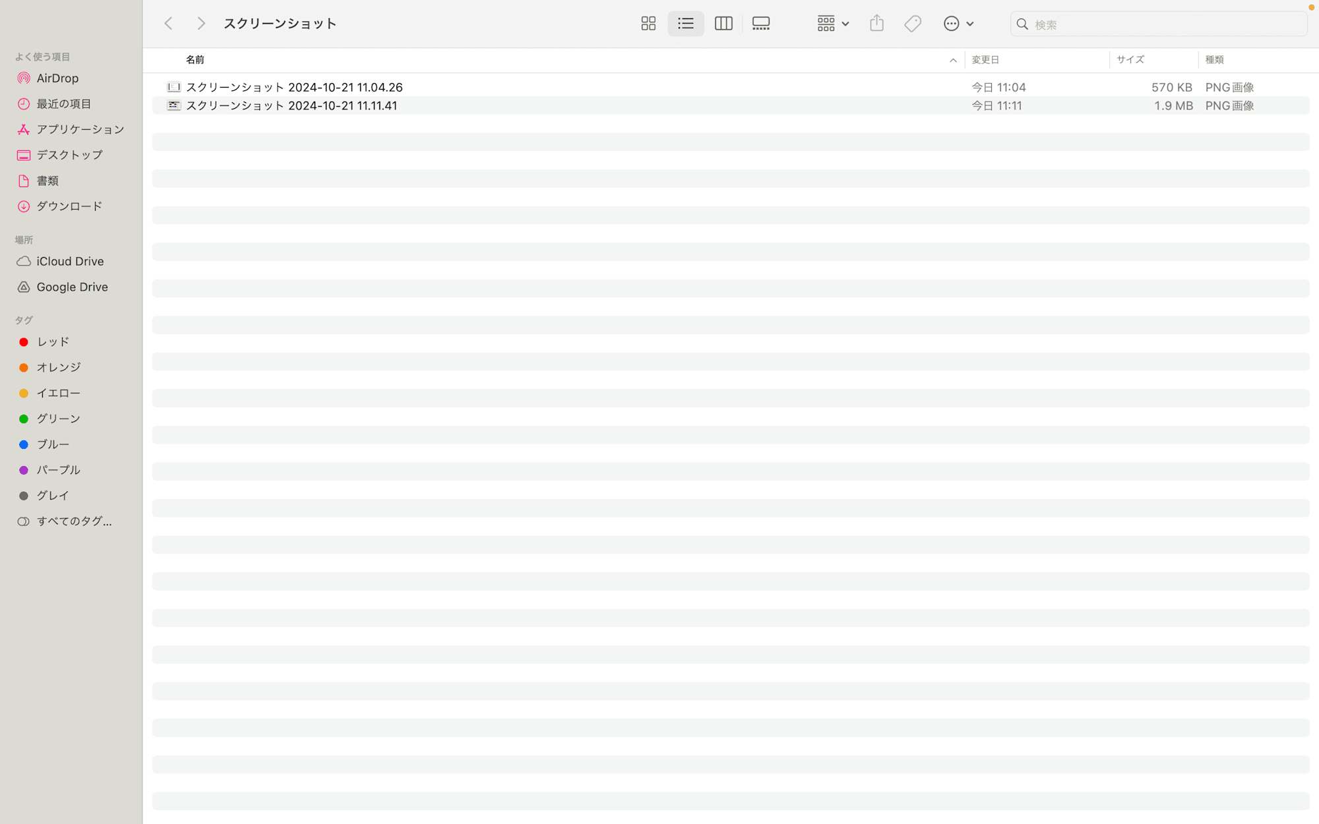The image size is (1319, 824).
Task: Select グリーン tag filter
Action: pyautogui.click(x=58, y=419)
